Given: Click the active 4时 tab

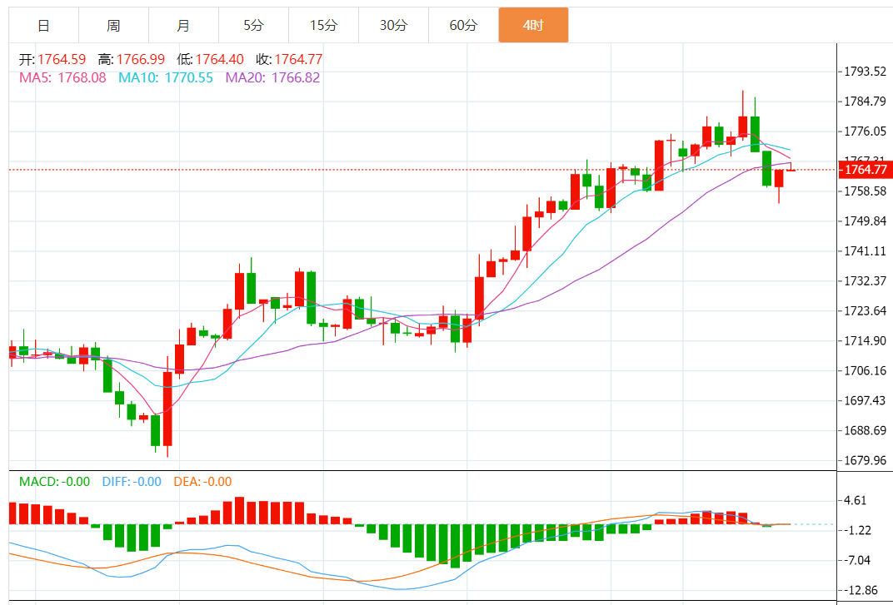Looking at the screenshot, I should pos(533,25).
